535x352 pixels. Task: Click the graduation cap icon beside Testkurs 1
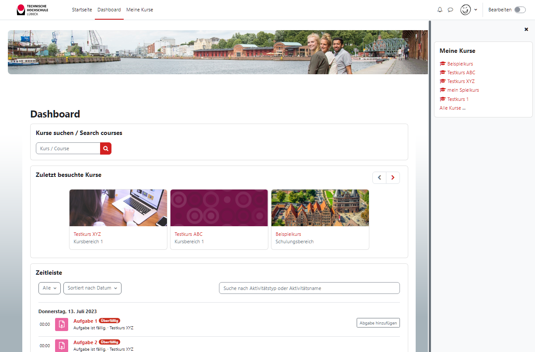tap(442, 99)
